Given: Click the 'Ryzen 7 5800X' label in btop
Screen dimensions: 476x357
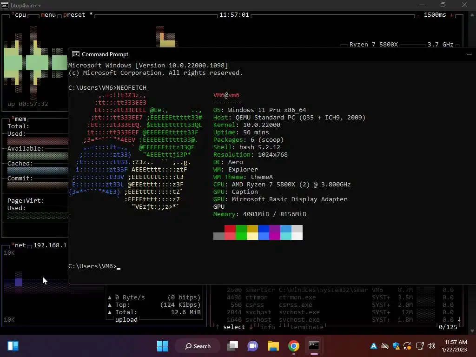Looking at the screenshot, I should (x=373, y=44).
